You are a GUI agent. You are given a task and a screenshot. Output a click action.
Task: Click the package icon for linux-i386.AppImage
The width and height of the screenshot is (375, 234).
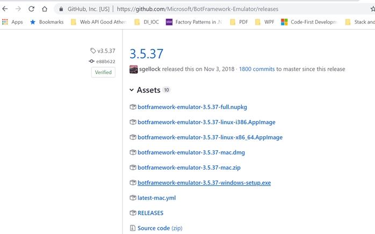pos(133,122)
